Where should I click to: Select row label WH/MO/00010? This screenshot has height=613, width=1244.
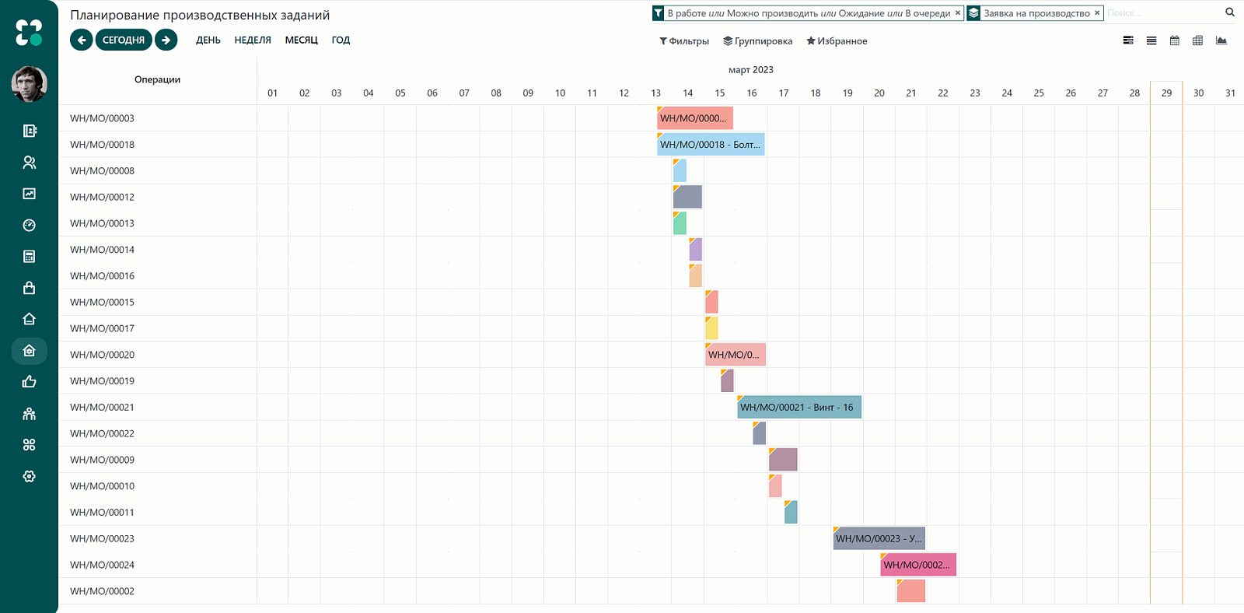(x=102, y=486)
